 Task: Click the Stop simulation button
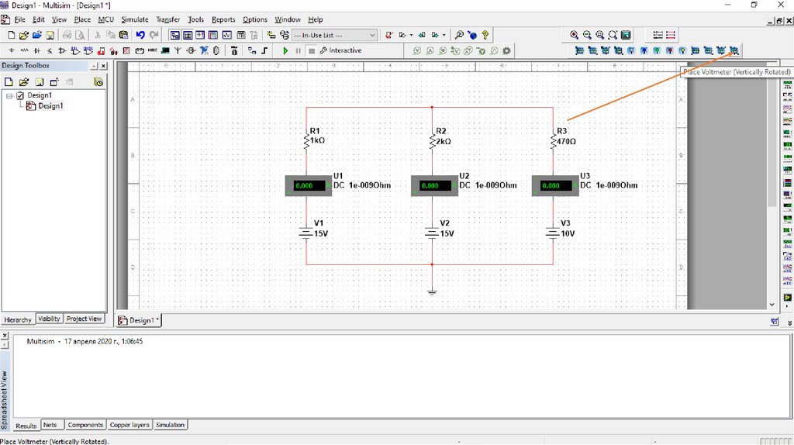(311, 50)
